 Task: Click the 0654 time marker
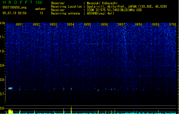[x=71, y=25]
